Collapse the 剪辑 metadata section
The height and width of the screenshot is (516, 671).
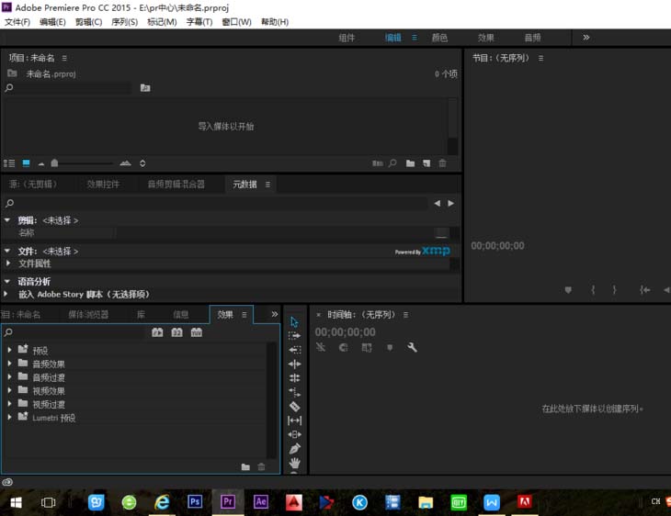click(7, 219)
